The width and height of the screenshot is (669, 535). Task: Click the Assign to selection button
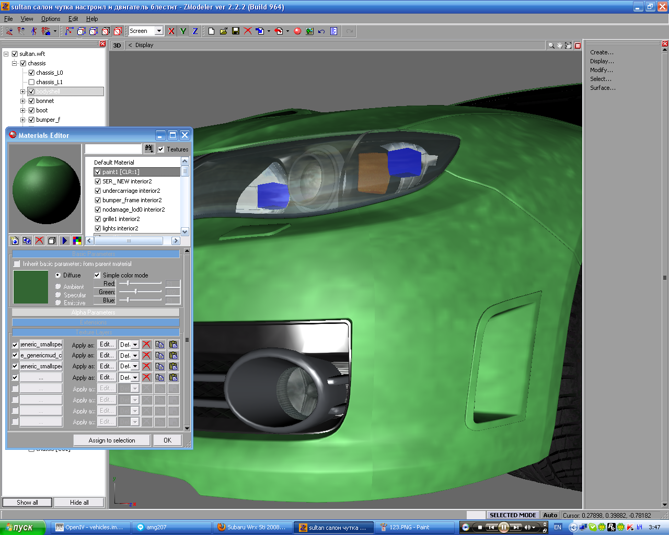112,440
